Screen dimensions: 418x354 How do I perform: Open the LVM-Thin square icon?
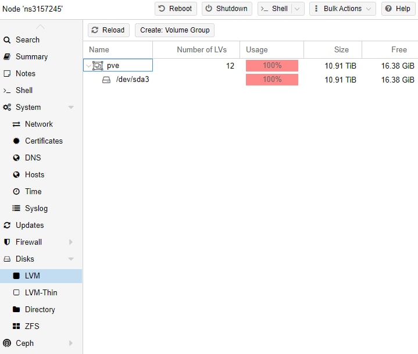click(x=16, y=293)
